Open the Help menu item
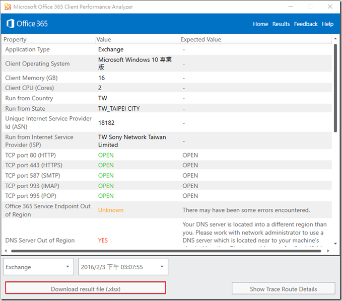 tap(327, 24)
